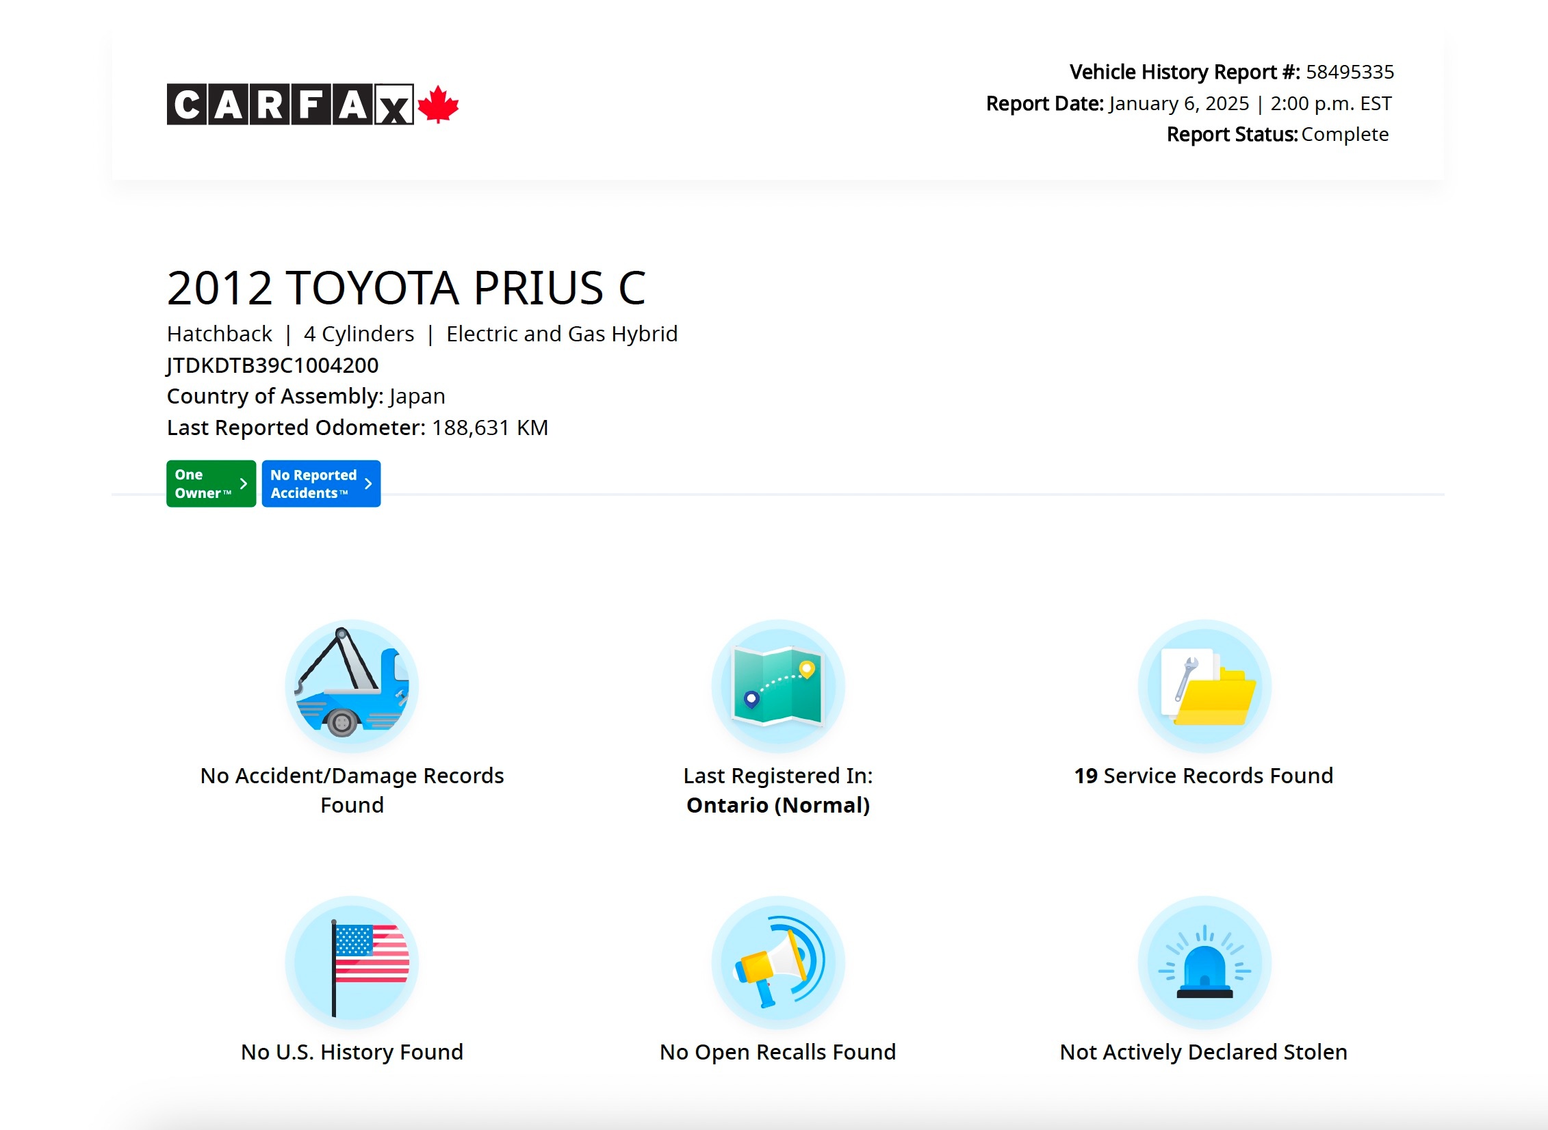The image size is (1548, 1130).
Task: Click the chevron on One Owner badge
Action: [243, 484]
